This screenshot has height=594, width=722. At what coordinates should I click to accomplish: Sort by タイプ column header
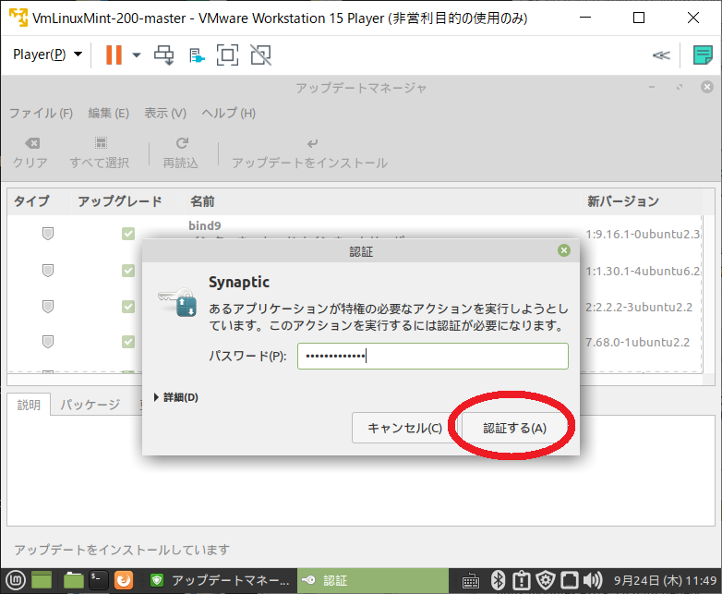point(40,201)
